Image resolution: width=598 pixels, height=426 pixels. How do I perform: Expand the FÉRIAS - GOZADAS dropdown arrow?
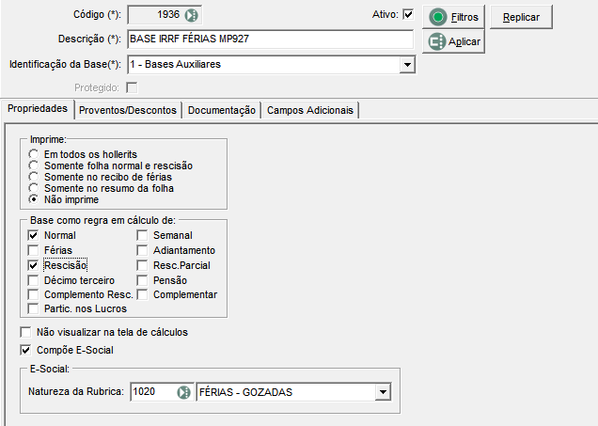[x=383, y=392]
